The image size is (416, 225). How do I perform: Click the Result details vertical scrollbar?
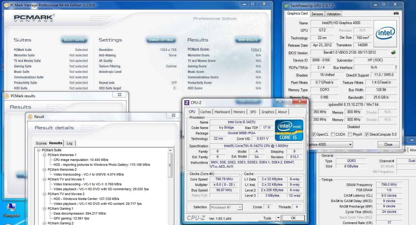[x=170, y=186]
